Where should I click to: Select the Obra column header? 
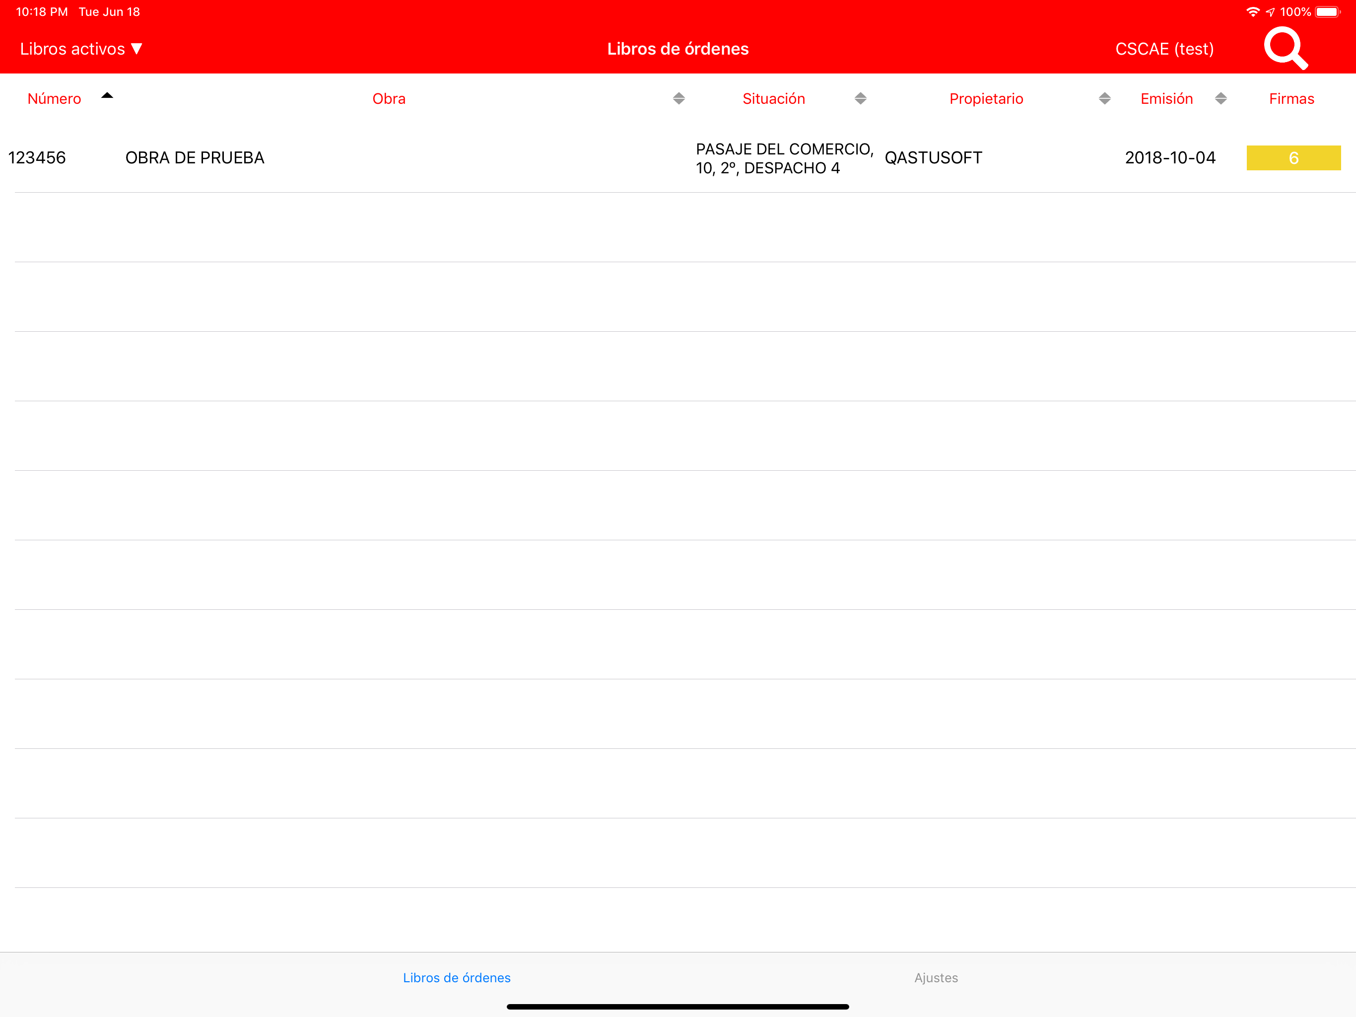click(389, 99)
